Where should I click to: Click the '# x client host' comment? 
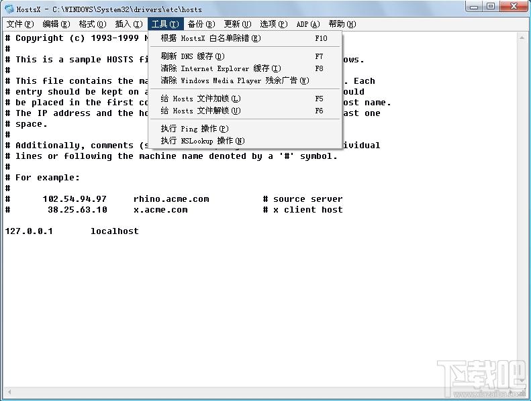303,210
